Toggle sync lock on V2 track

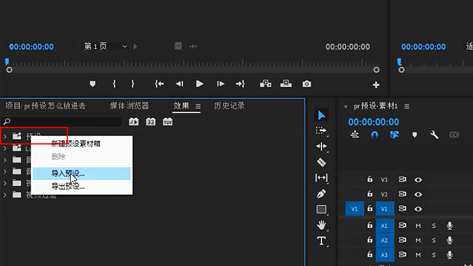point(402,194)
